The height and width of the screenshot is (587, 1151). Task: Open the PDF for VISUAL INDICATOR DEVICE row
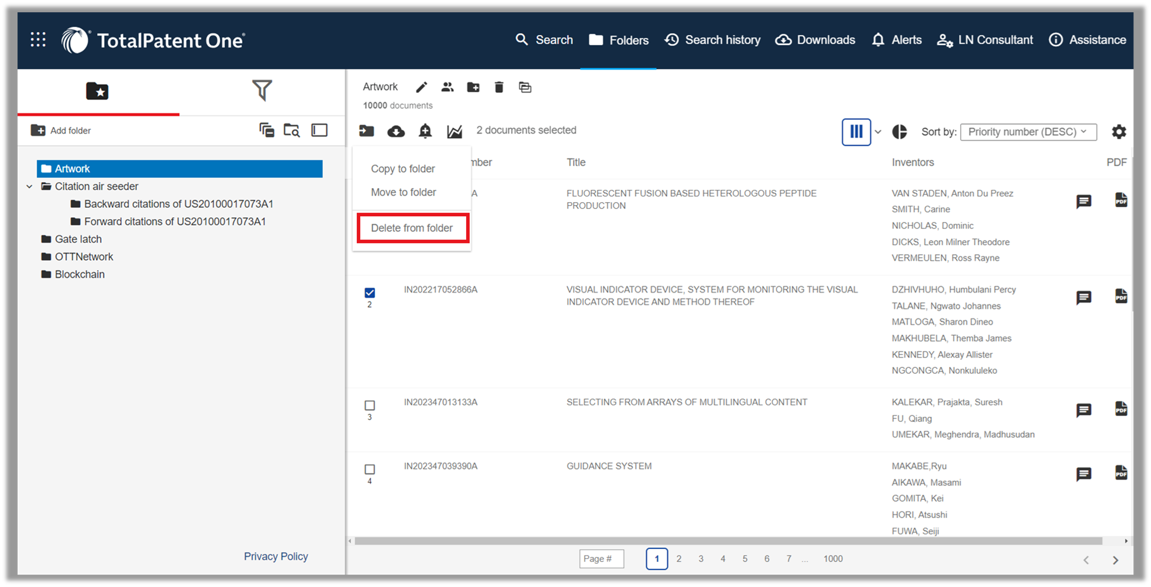[x=1121, y=296]
